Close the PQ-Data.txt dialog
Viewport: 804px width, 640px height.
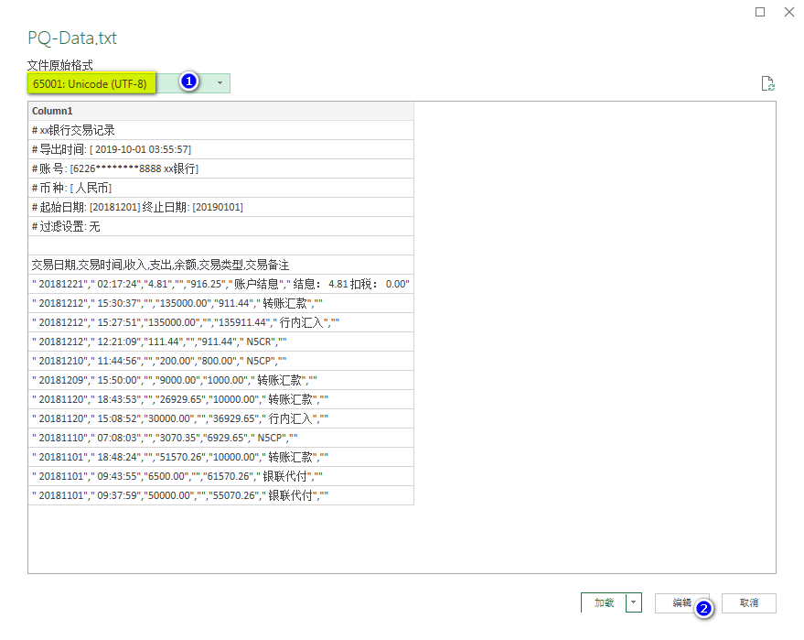point(789,12)
